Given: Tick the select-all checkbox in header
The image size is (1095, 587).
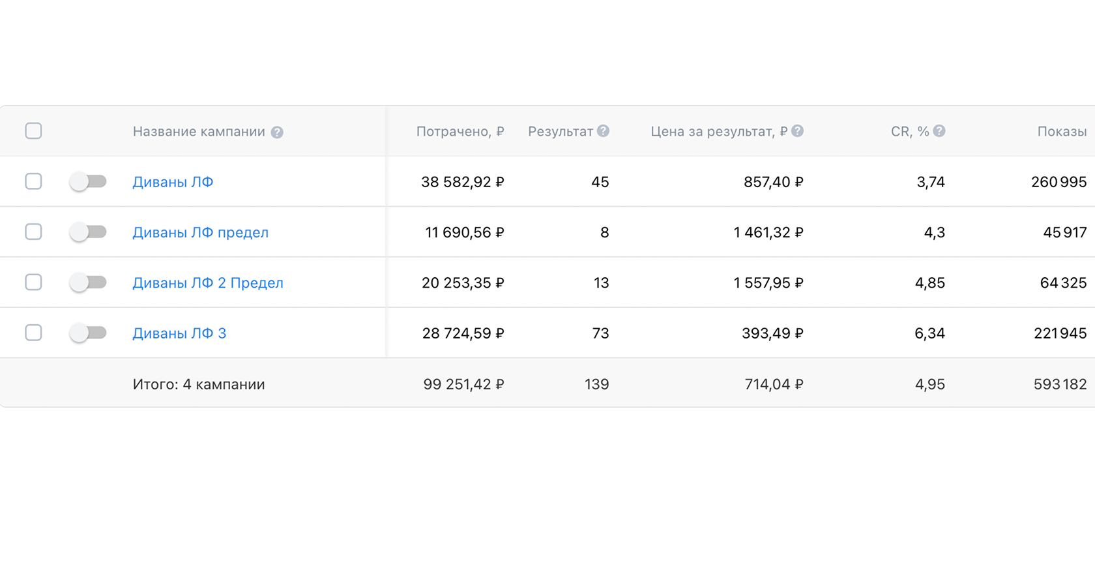Looking at the screenshot, I should [x=33, y=131].
